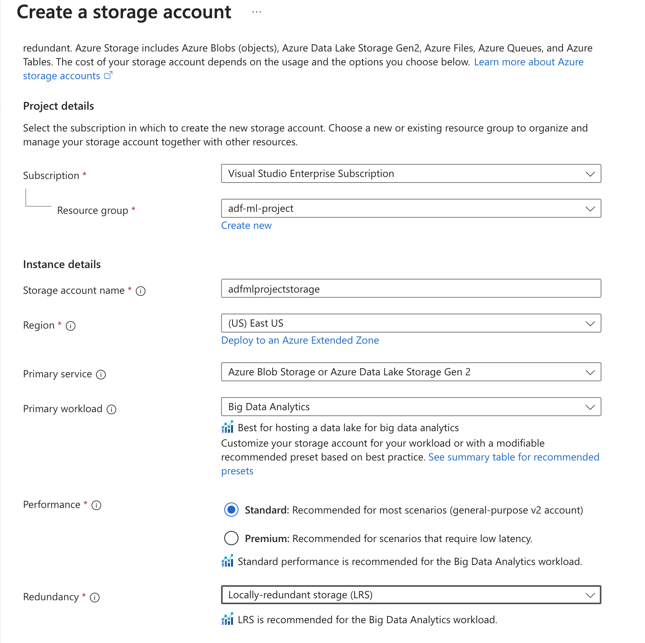Click the Instance details heading
Screen dimensions: 645x643
pyautogui.click(x=62, y=264)
